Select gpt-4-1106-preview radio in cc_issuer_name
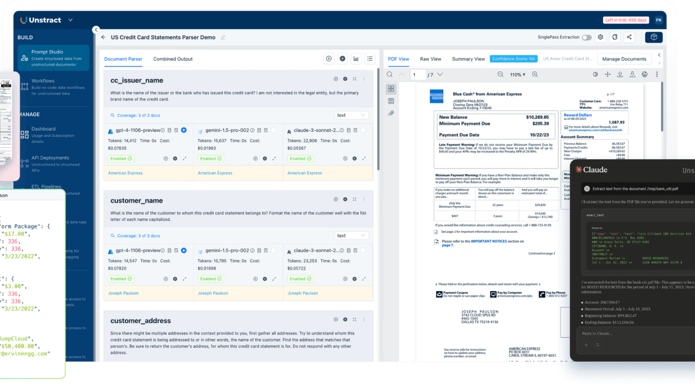Viewport: 695px width, 386px height. (x=184, y=130)
